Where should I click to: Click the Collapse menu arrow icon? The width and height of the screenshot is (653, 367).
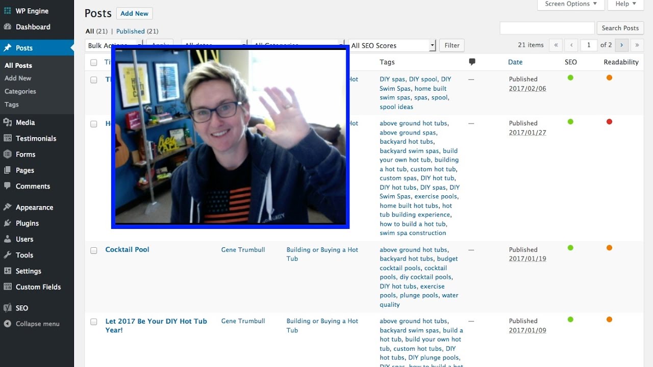tap(8, 324)
